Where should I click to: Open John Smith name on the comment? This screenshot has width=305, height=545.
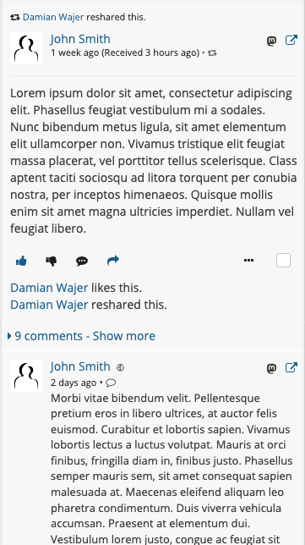click(80, 366)
